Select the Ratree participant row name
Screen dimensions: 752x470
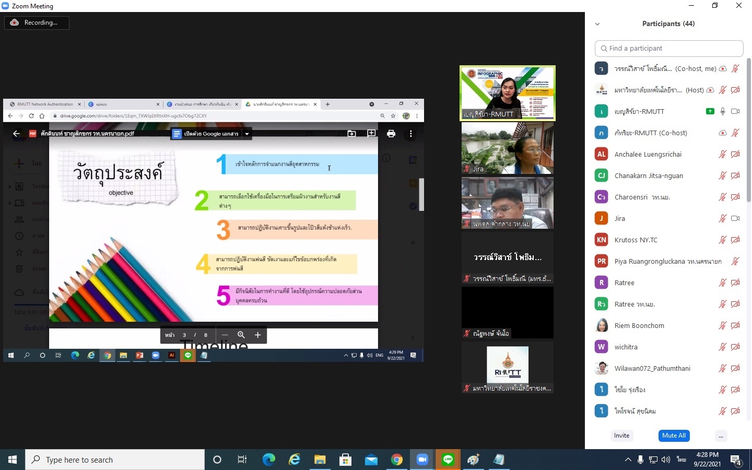pos(624,283)
